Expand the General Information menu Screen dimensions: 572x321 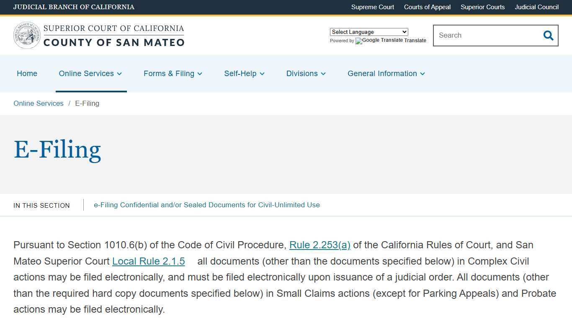(x=386, y=74)
